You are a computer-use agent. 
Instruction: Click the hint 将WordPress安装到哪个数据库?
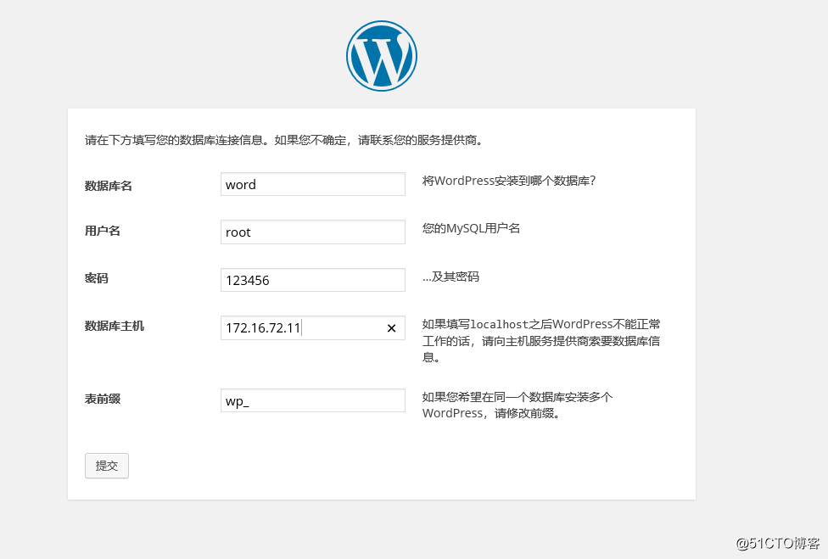click(509, 181)
